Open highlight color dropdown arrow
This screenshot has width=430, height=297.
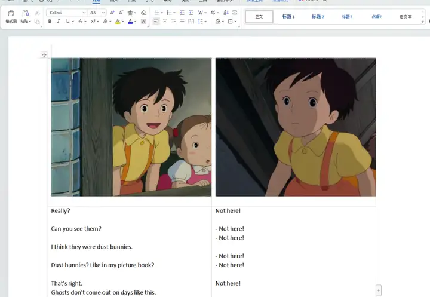pyautogui.click(x=122, y=22)
